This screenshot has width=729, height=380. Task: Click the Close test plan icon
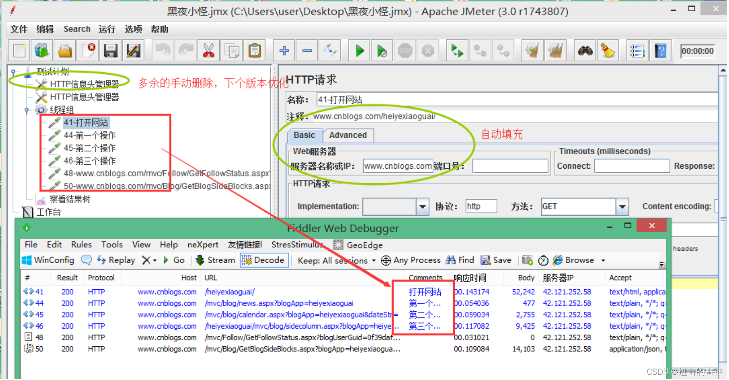88,51
